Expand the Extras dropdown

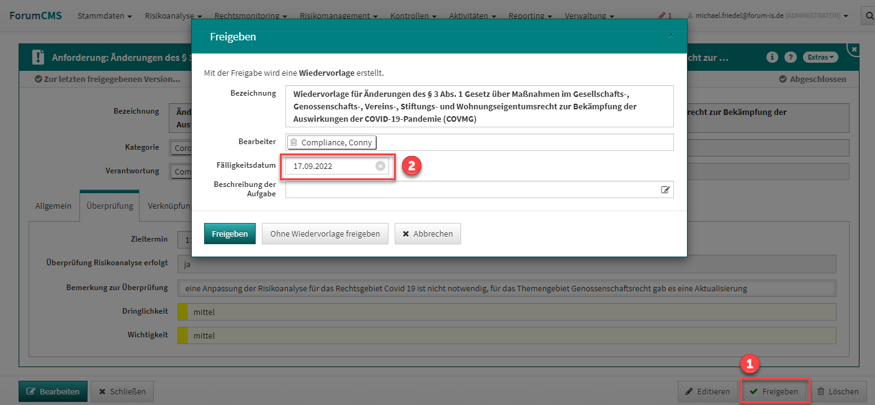pyautogui.click(x=820, y=57)
